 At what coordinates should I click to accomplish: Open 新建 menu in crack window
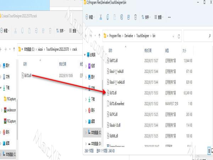[x=5, y=31]
